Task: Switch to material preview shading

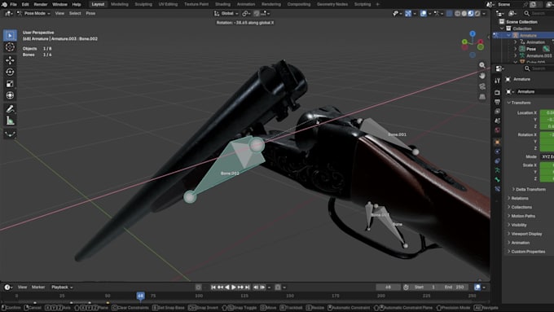Action: click(x=471, y=13)
